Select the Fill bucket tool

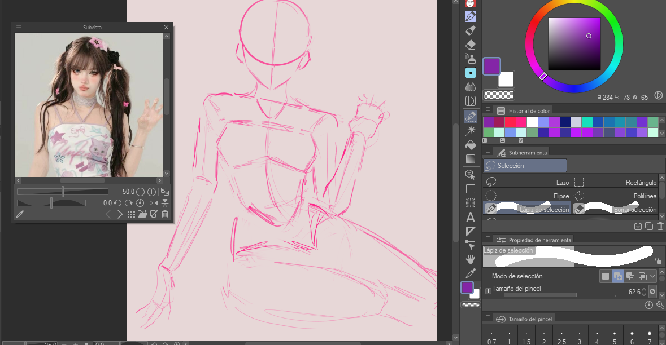[x=470, y=145]
